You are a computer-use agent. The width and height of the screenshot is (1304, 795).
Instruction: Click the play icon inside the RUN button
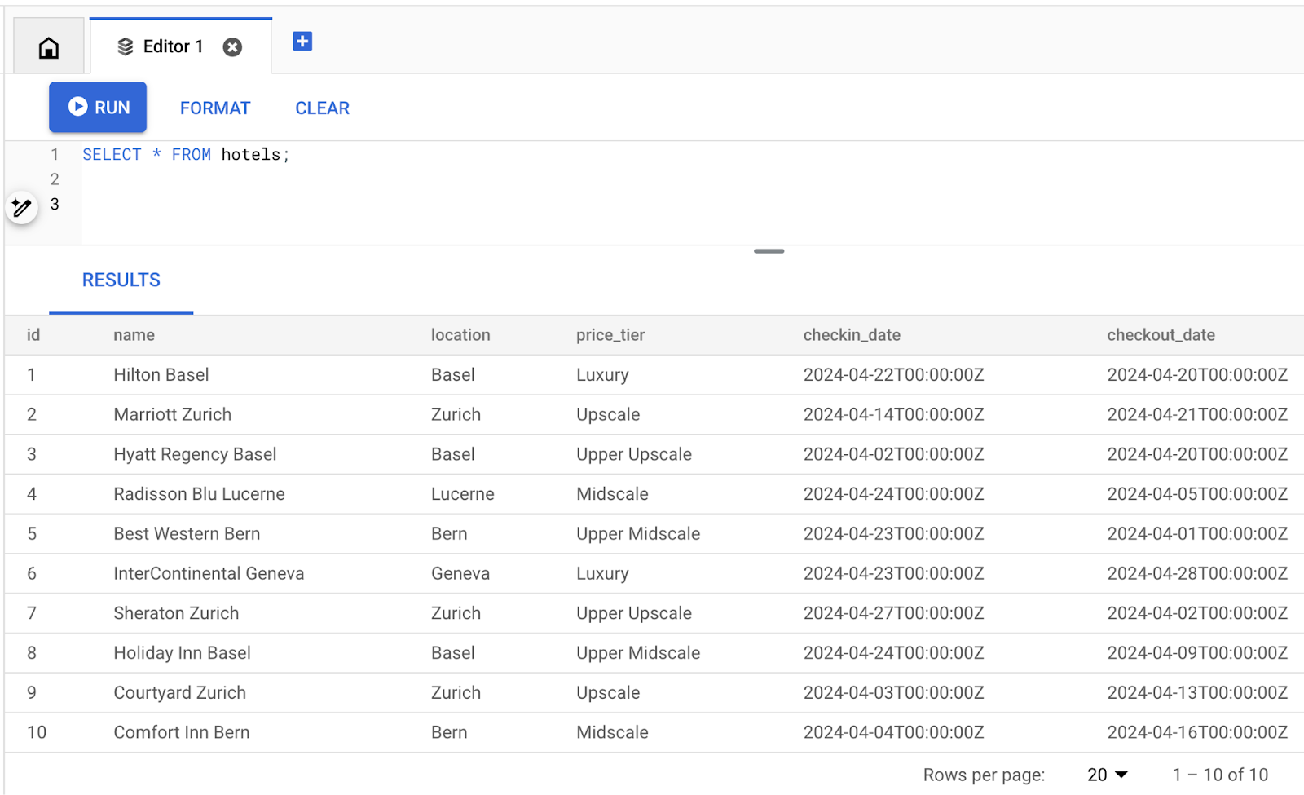coord(77,107)
